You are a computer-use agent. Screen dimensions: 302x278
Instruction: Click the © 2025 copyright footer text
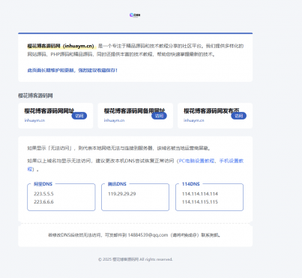pos(136,259)
